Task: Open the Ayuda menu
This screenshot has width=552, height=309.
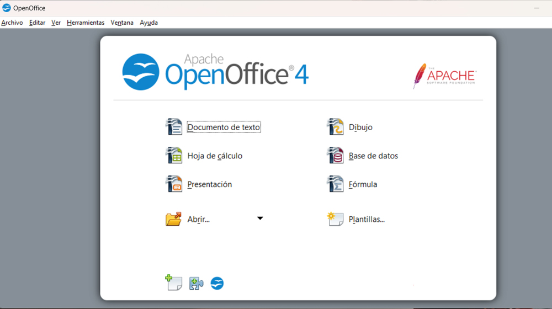Action: 148,23
